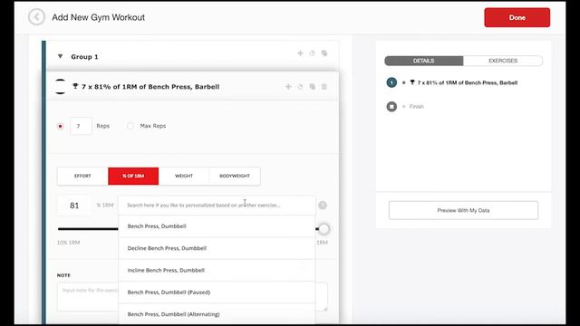Open the EXERCISES tab in right panel

pos(503,61)
